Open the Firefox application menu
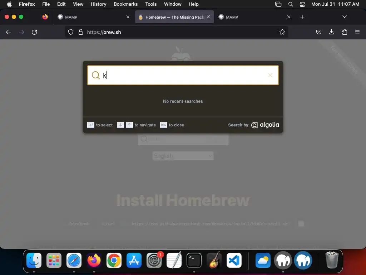Screen dimensions: 366x275 (27, 4)
